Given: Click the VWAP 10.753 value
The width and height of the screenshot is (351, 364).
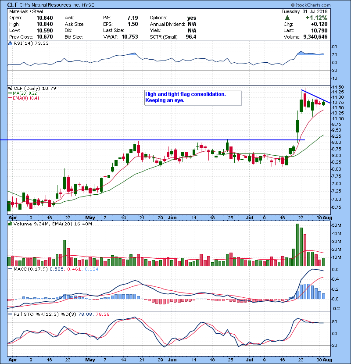Looking at the screenshot, I should point(129,37).
